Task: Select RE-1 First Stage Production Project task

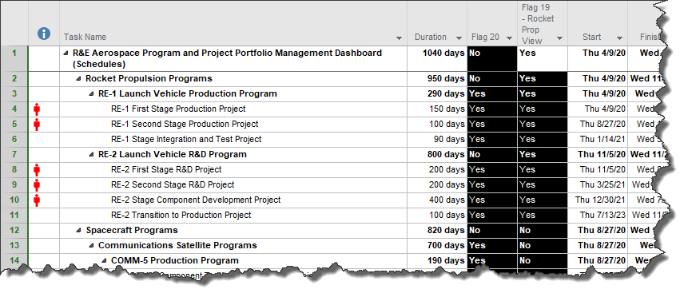Action: (178, 109)
